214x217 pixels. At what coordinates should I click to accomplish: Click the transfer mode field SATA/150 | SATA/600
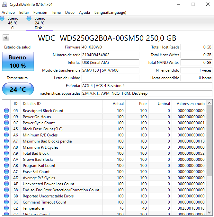[x=111, y=70]
